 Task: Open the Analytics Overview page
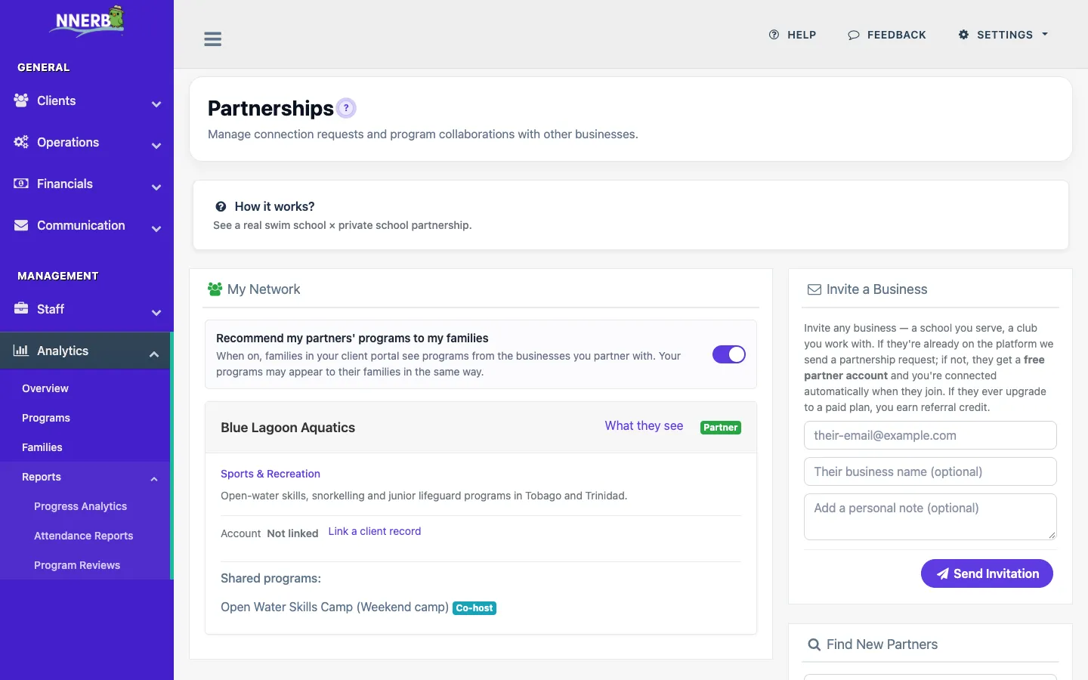(x=45, y=388)
